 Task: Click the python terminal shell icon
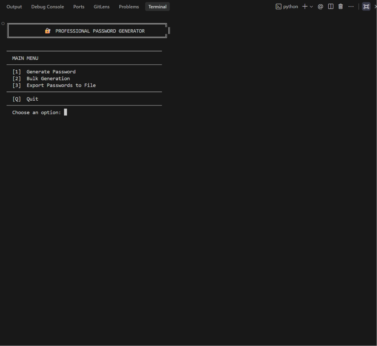point(279,7)
